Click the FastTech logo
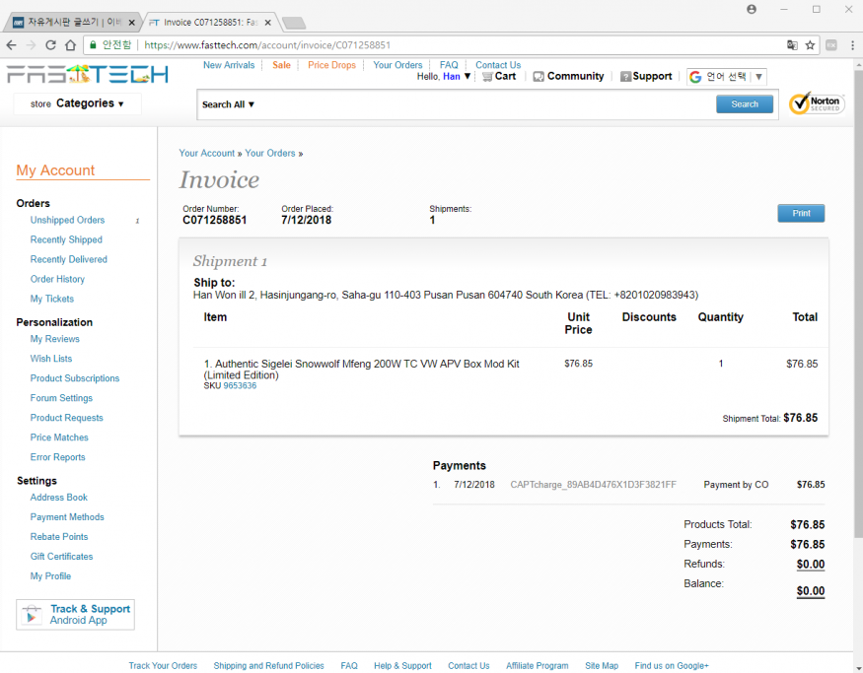The image size is (863, 673). tap(87, 75)
